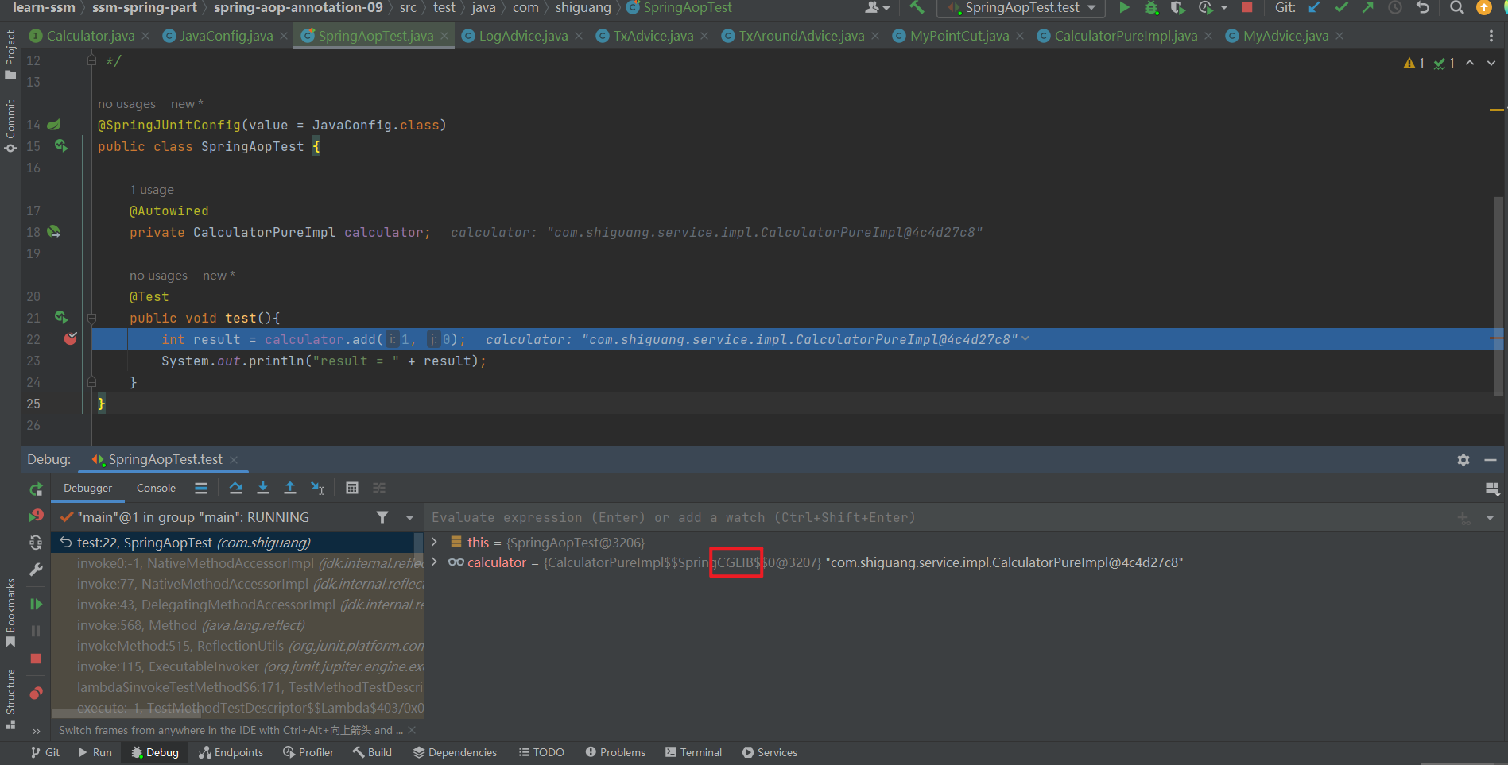This screenshot has height=765, width=1508.
Task: Click run gutter icon at line 15
Action: pyautogui.click(x=60, y=145)
